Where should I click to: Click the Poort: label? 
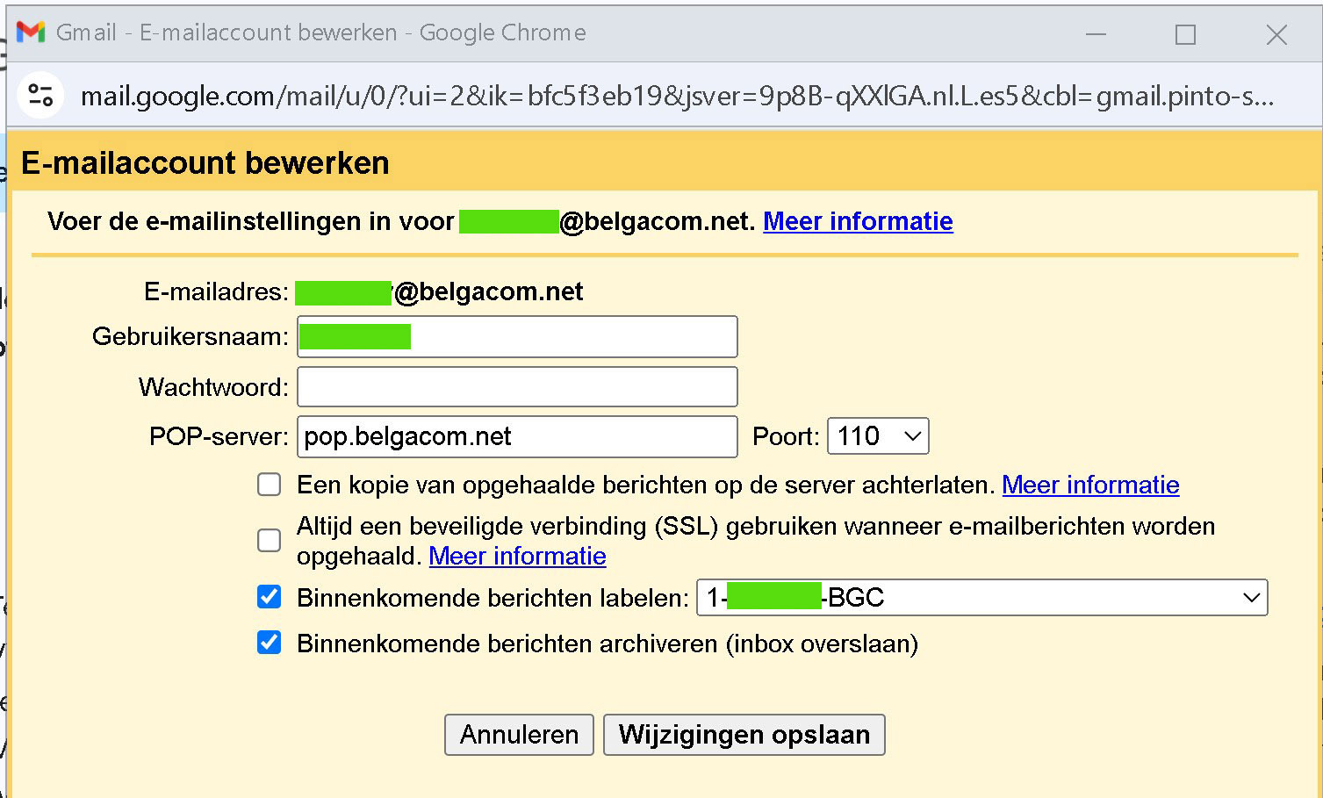click(786, 436)
